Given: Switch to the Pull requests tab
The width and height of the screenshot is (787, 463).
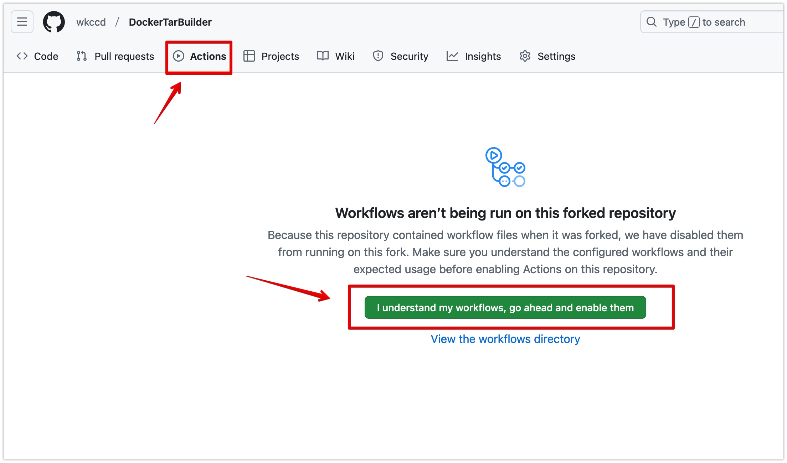Looking at the screenshot, I should [x=124, y=56].
